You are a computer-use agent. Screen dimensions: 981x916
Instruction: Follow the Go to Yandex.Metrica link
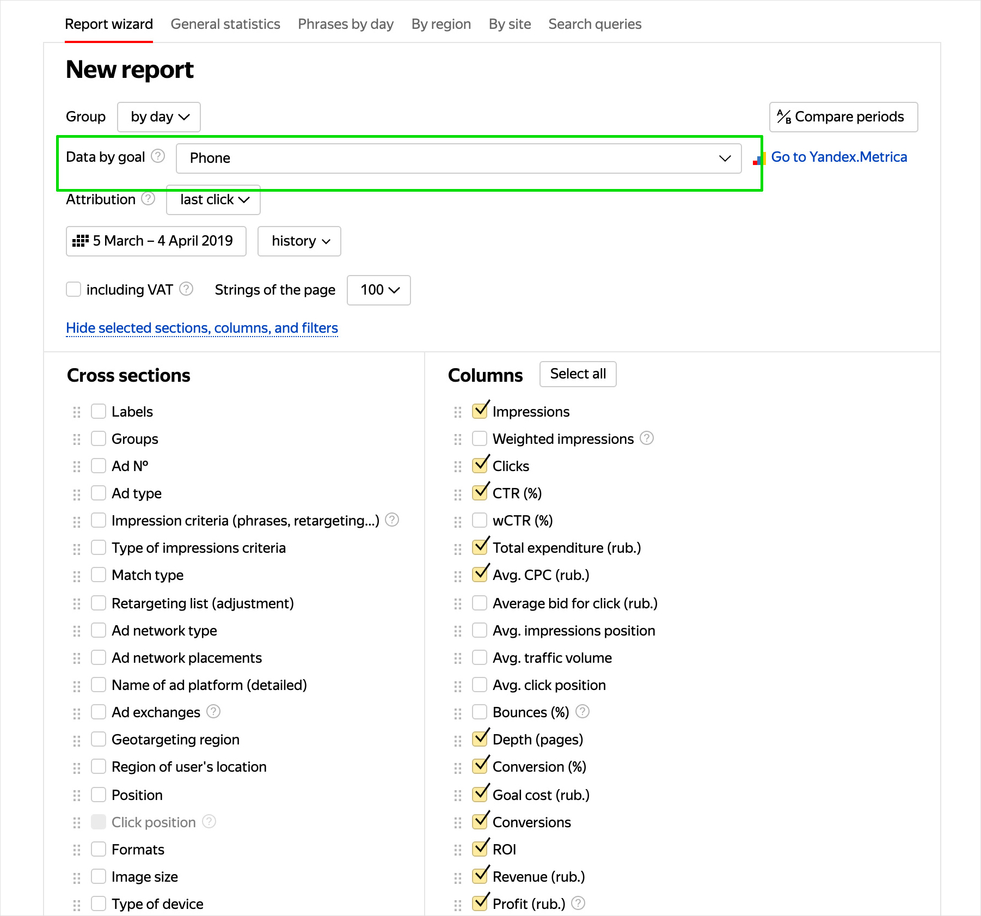(x=838, y=157)
